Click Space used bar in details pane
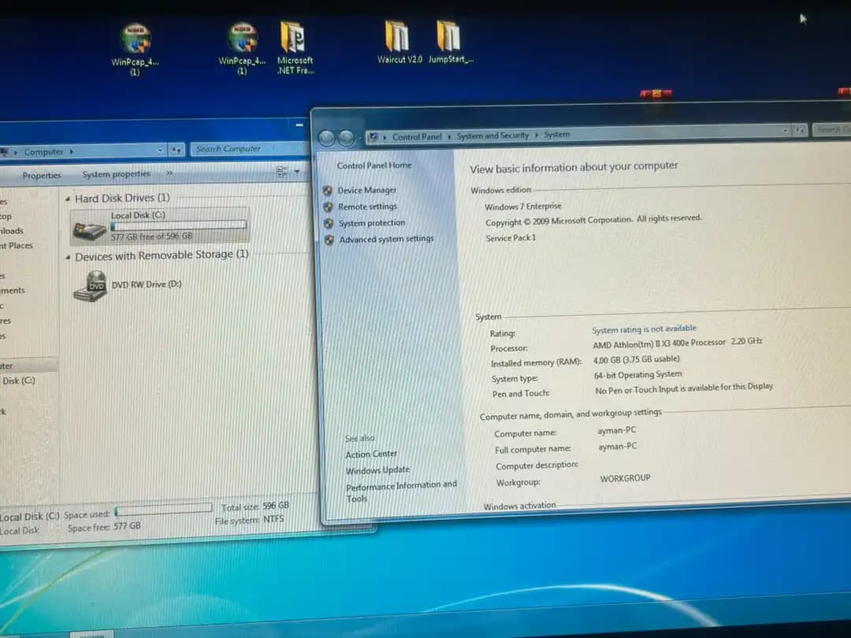851x638 pixels. (x=163, y=510)
